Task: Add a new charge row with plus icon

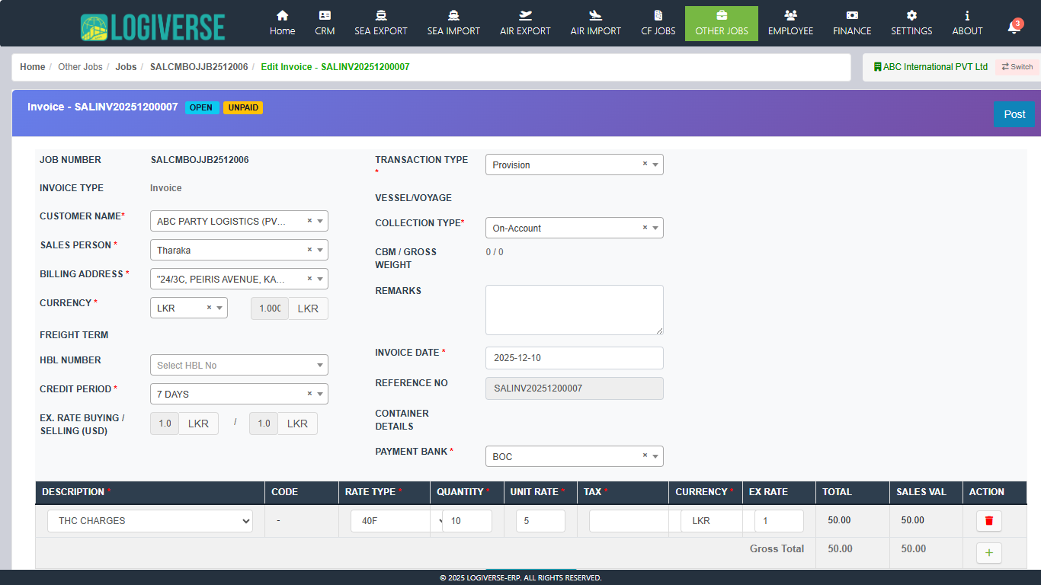Action: click(988, 553)
